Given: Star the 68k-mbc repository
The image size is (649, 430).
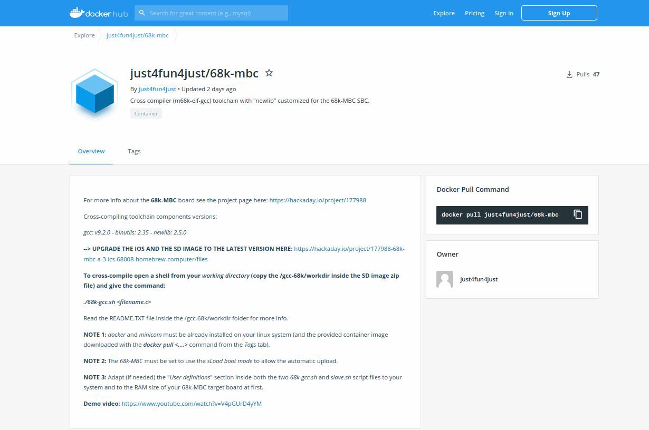Looking at the screenshot, I should point(269,73).
